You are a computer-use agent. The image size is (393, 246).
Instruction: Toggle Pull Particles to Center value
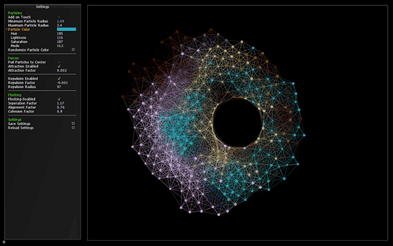59,62
